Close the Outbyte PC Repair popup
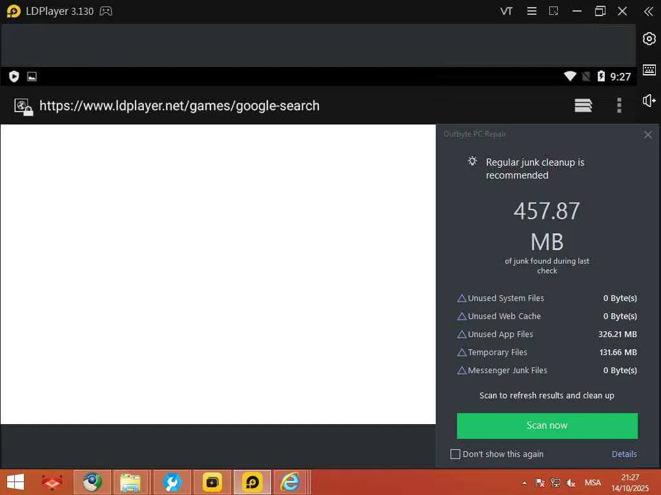 point(648,135)
